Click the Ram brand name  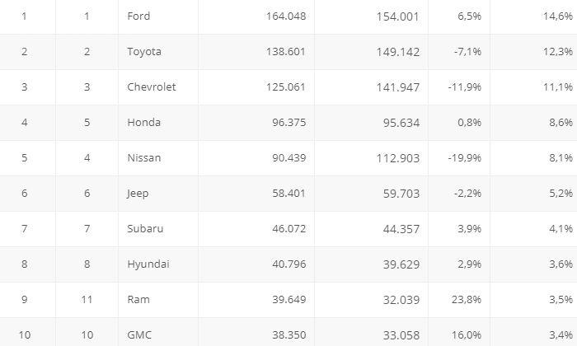(x=138, y=300)
